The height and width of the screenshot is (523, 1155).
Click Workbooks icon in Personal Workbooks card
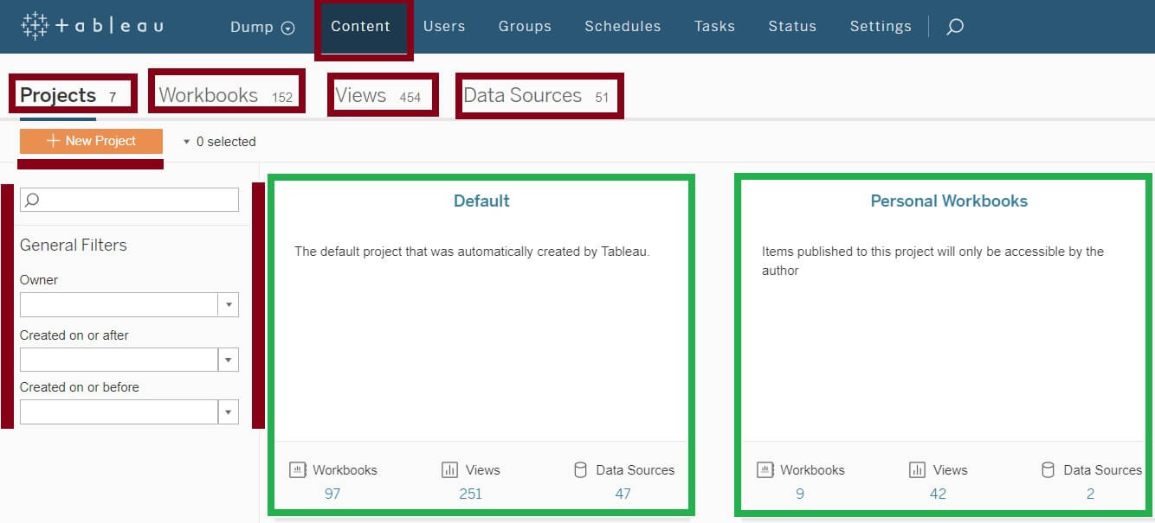[765, 470]
